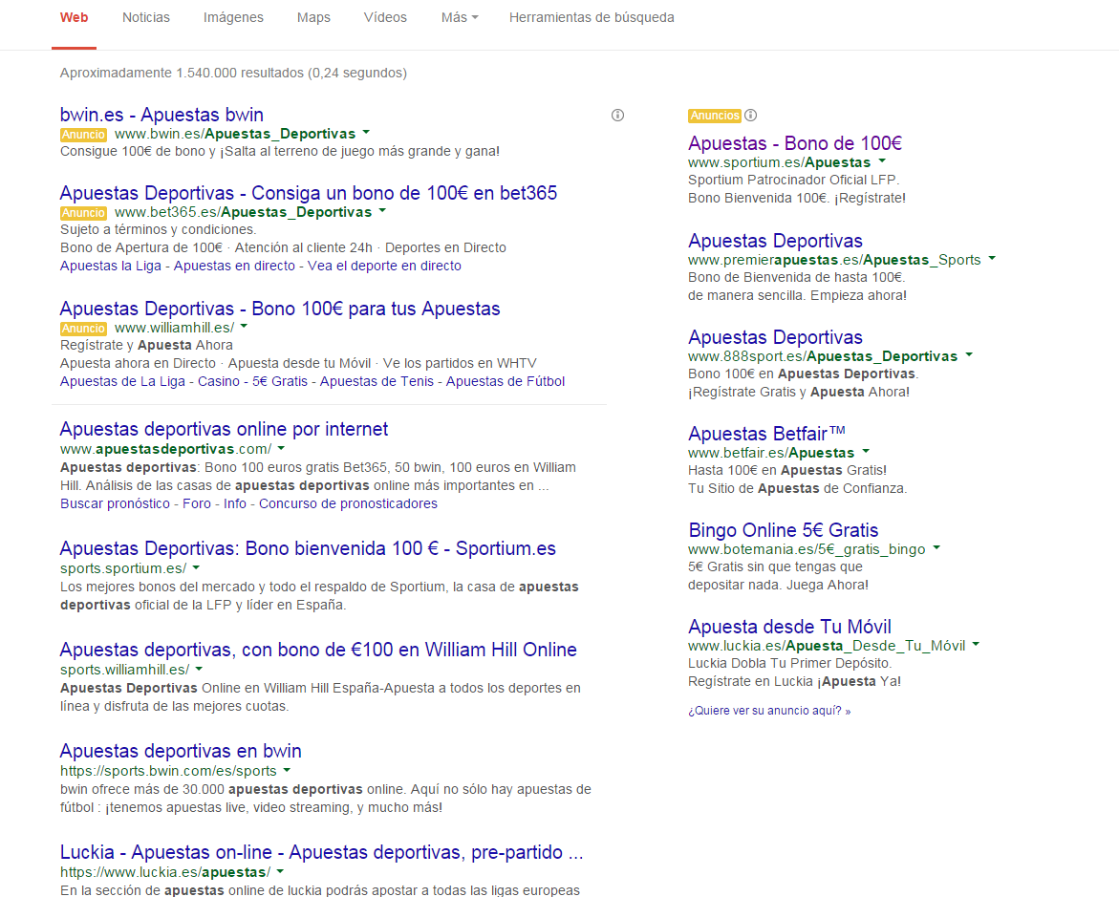
Task: Expand the arrow next to www.betfair.es/Apuestas
Action: (866, 451)
